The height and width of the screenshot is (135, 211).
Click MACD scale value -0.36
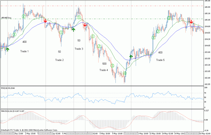coord(207,130)
